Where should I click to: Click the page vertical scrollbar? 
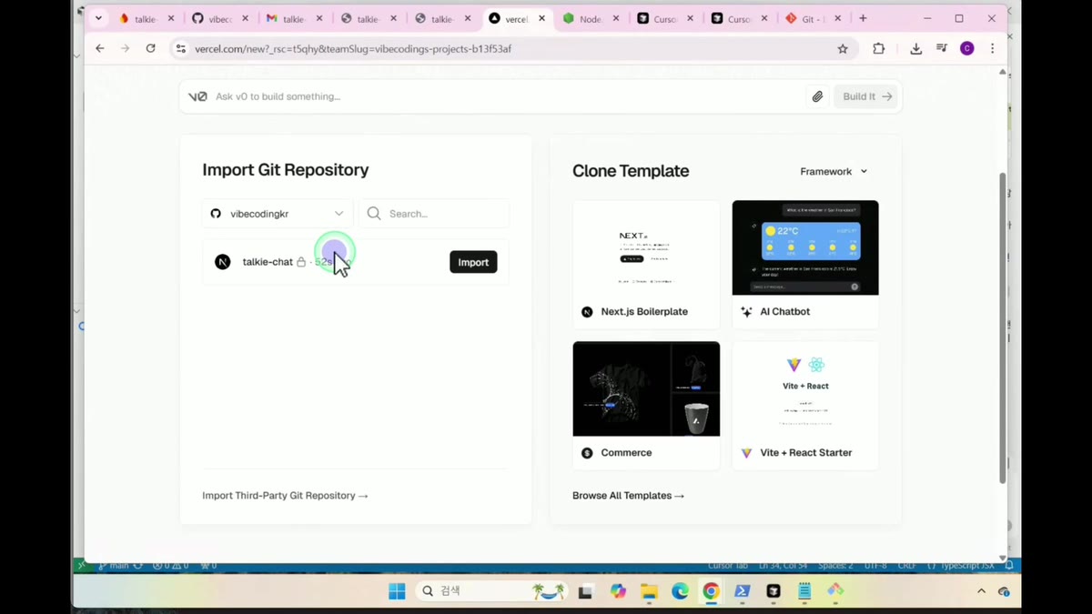[x=1003, y=328]
